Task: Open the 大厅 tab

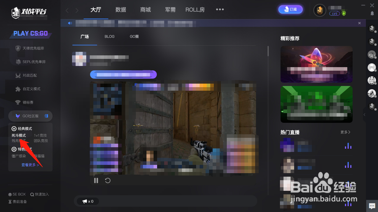Action: click(96, 10)
